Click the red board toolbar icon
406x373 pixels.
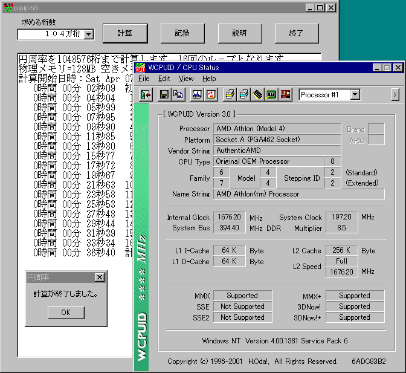point(286,95)
